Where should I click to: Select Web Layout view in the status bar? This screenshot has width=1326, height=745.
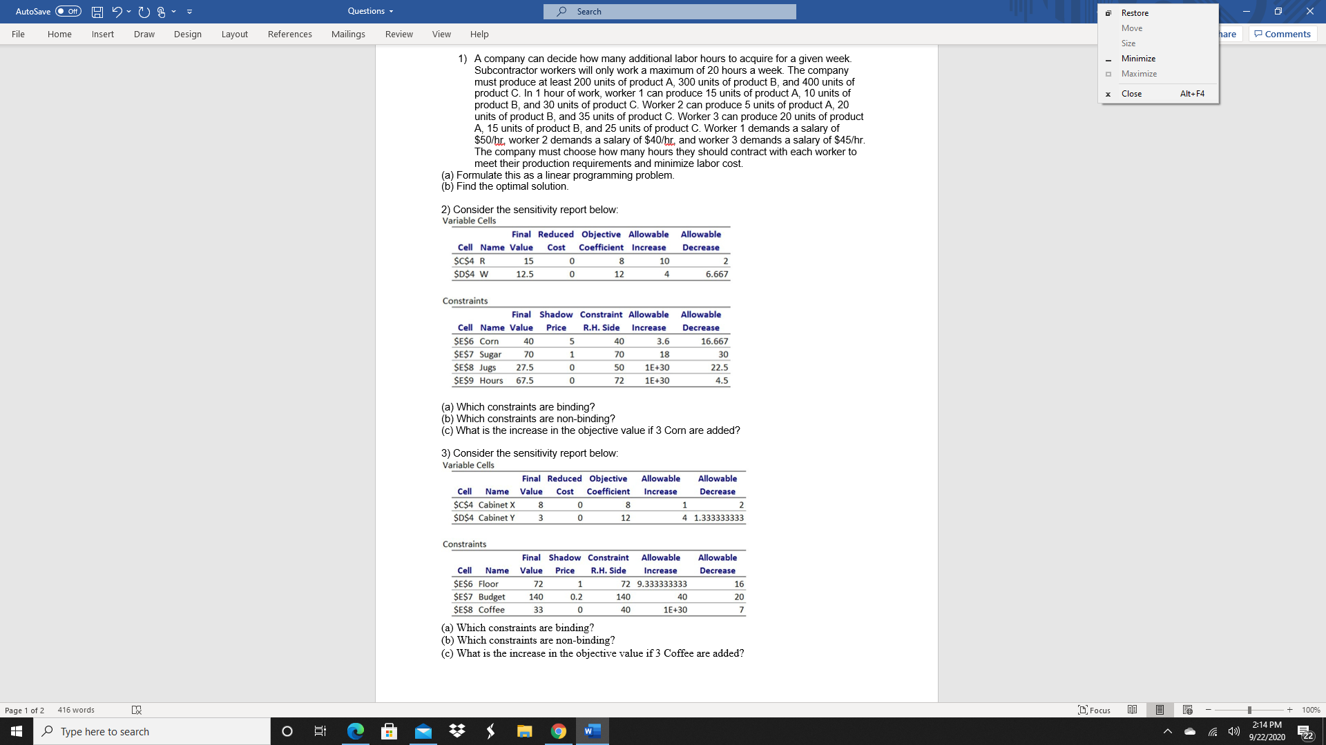[1186, 710]
